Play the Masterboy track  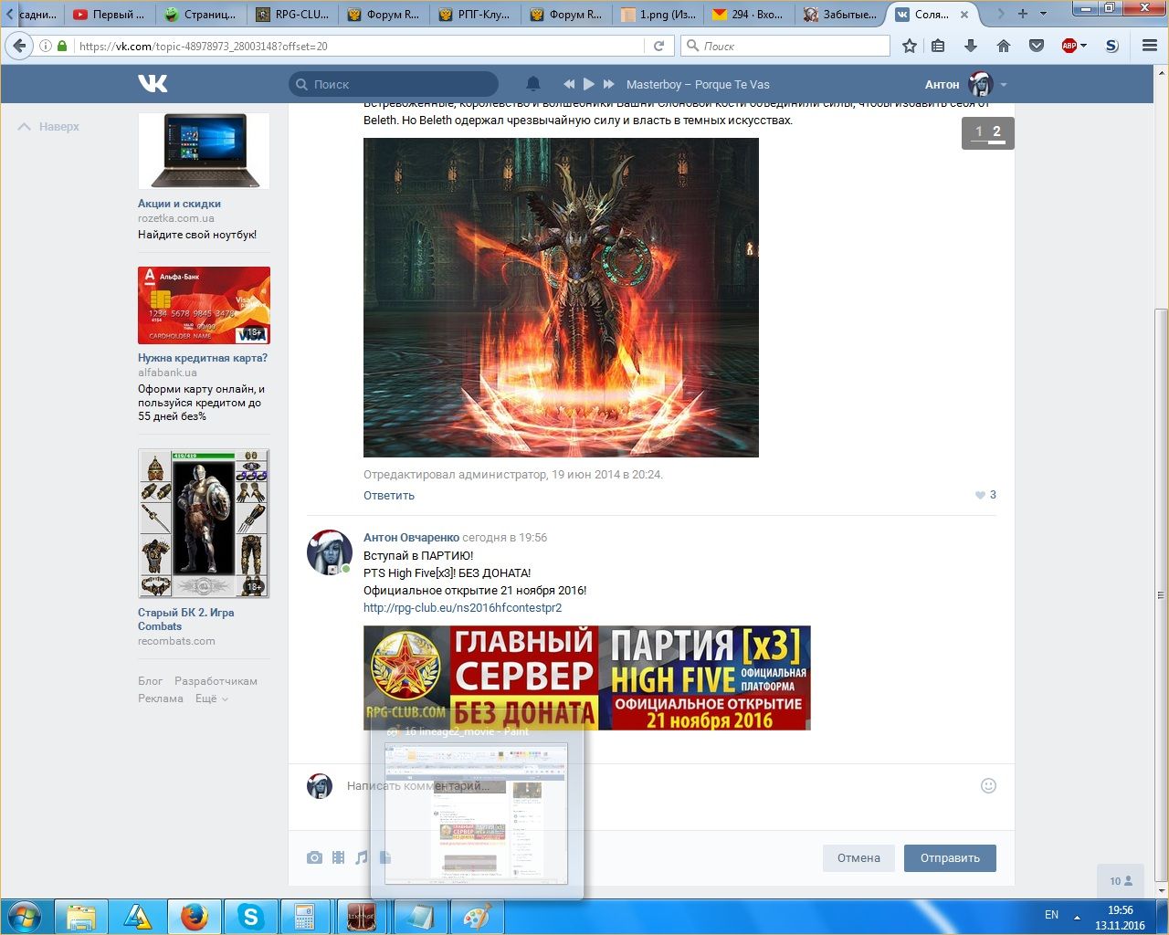(x=589, y=84)
